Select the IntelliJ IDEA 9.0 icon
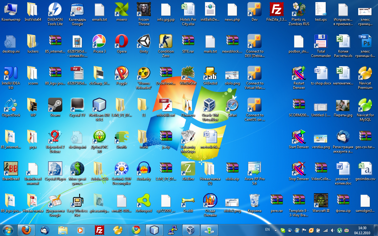 click(11, 73)
